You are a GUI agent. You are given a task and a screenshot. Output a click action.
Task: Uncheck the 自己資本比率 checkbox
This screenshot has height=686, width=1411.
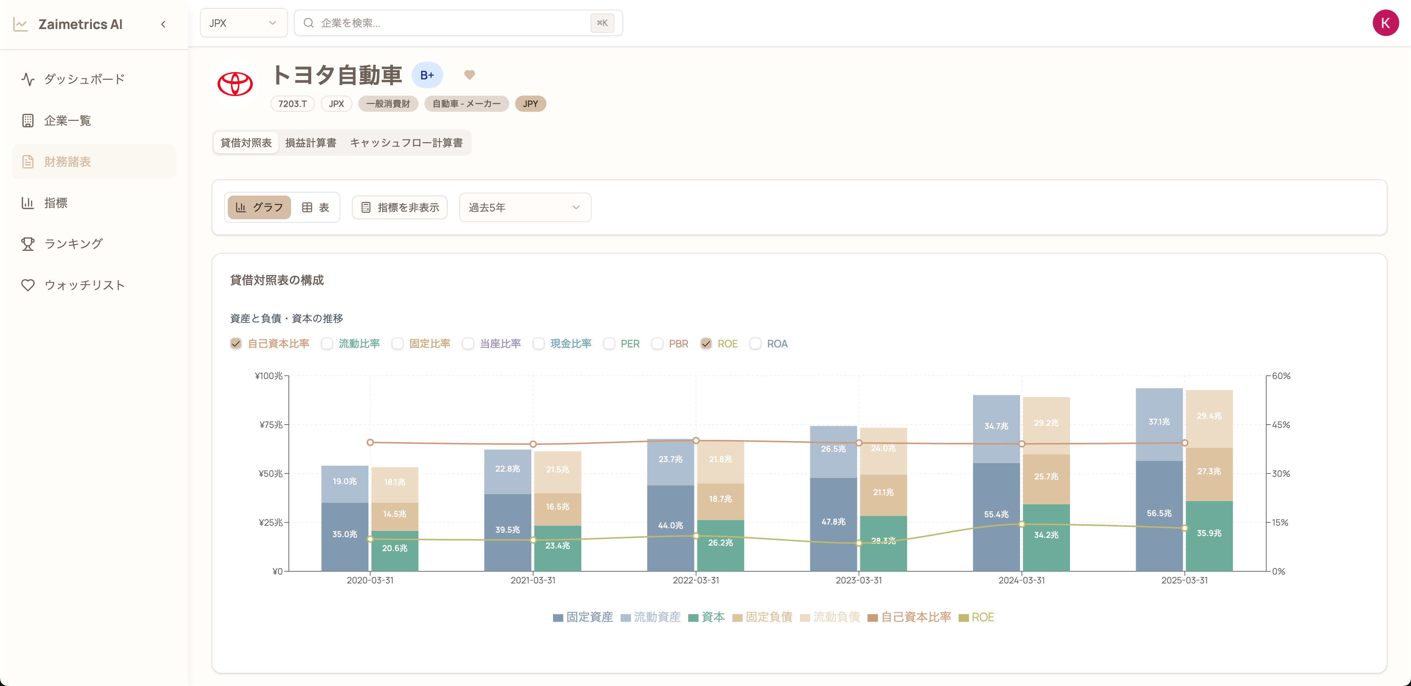click(x=236, y=343)
